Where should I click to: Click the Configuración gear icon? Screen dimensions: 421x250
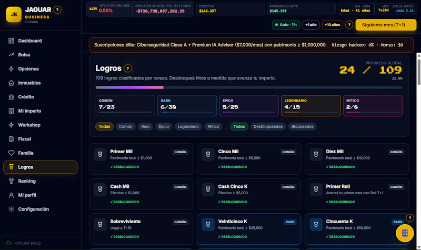(11, 209)
